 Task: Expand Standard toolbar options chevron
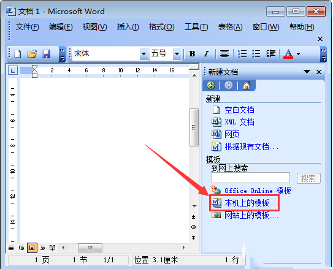pos(62,54)
